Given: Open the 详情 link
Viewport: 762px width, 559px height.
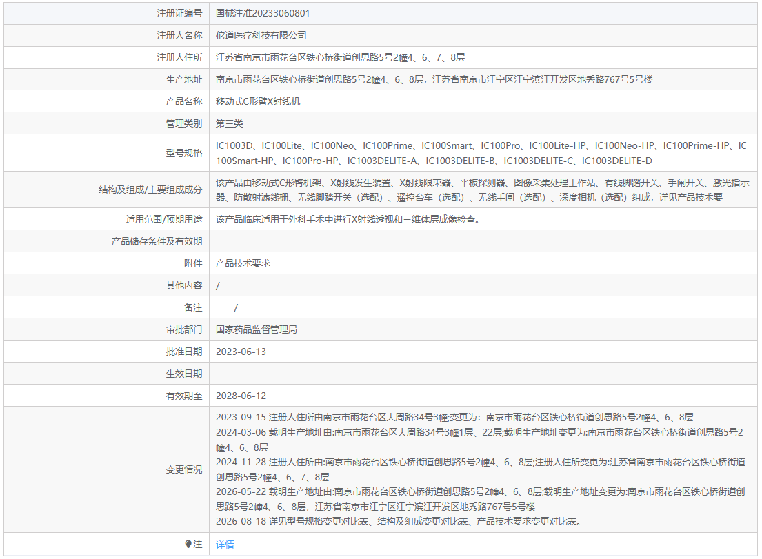Looking at the screenshot, I should (225, 545).
